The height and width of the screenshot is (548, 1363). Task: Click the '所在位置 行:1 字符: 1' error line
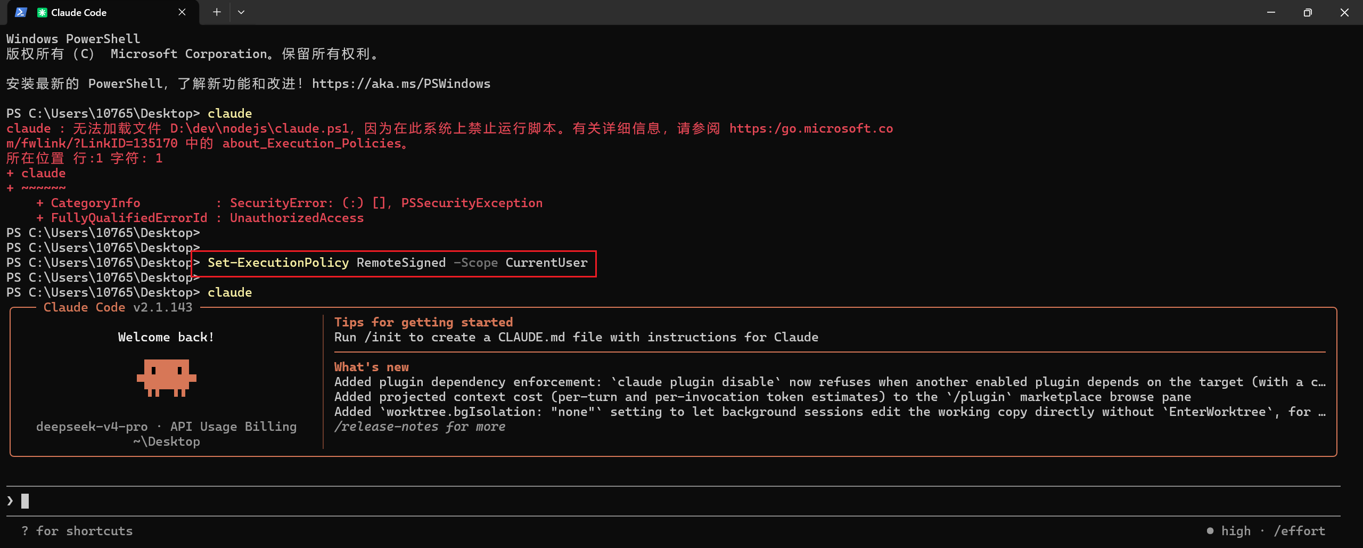[x=85, y=158]
